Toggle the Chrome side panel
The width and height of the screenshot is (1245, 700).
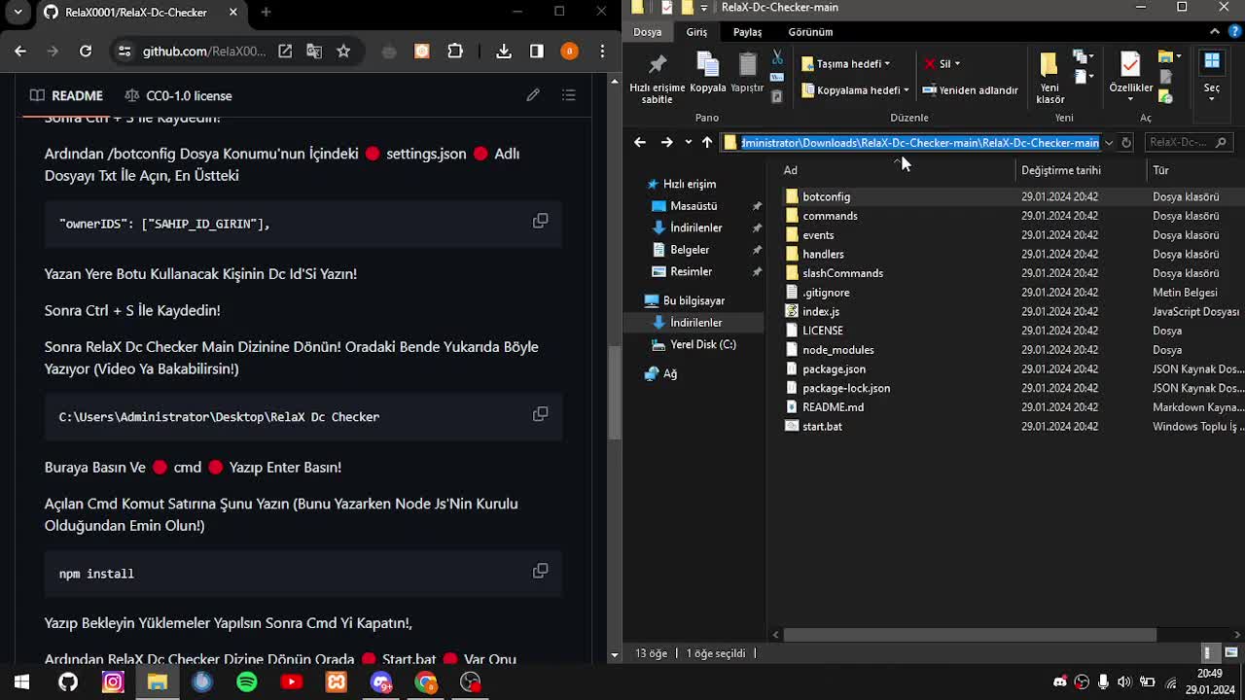[537, 52]
